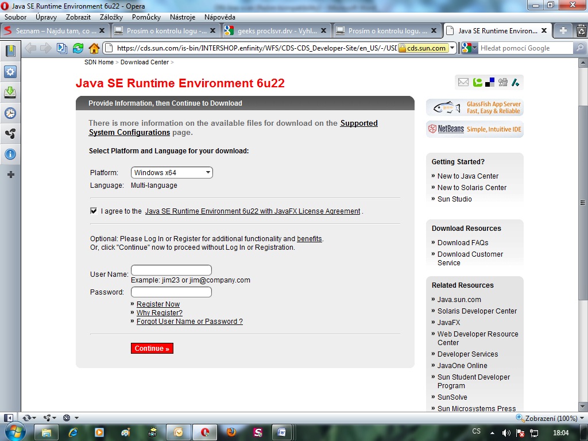Click the Slashdot share icon

[x=516, y=82]
